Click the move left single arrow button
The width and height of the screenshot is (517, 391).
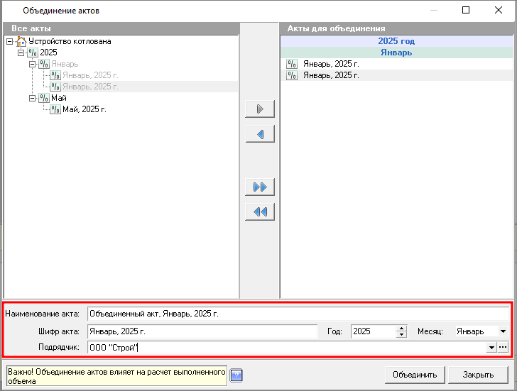click(259, 134)
